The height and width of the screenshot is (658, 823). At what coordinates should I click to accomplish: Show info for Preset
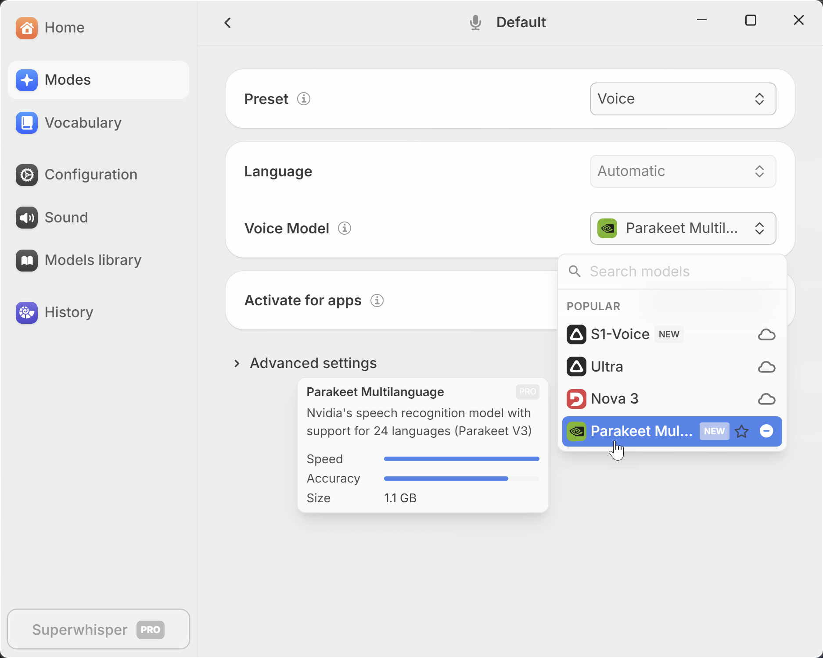(304, 99)
